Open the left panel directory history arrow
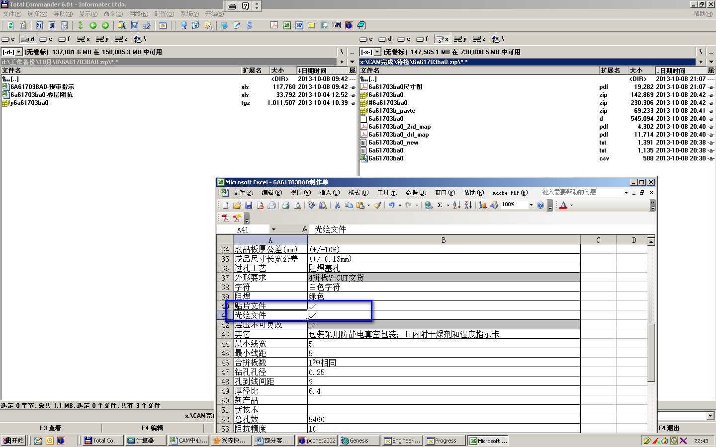Image resolution: width=716 pixels, height=447 pixels. pyautogui.click(x=352, y=62)
